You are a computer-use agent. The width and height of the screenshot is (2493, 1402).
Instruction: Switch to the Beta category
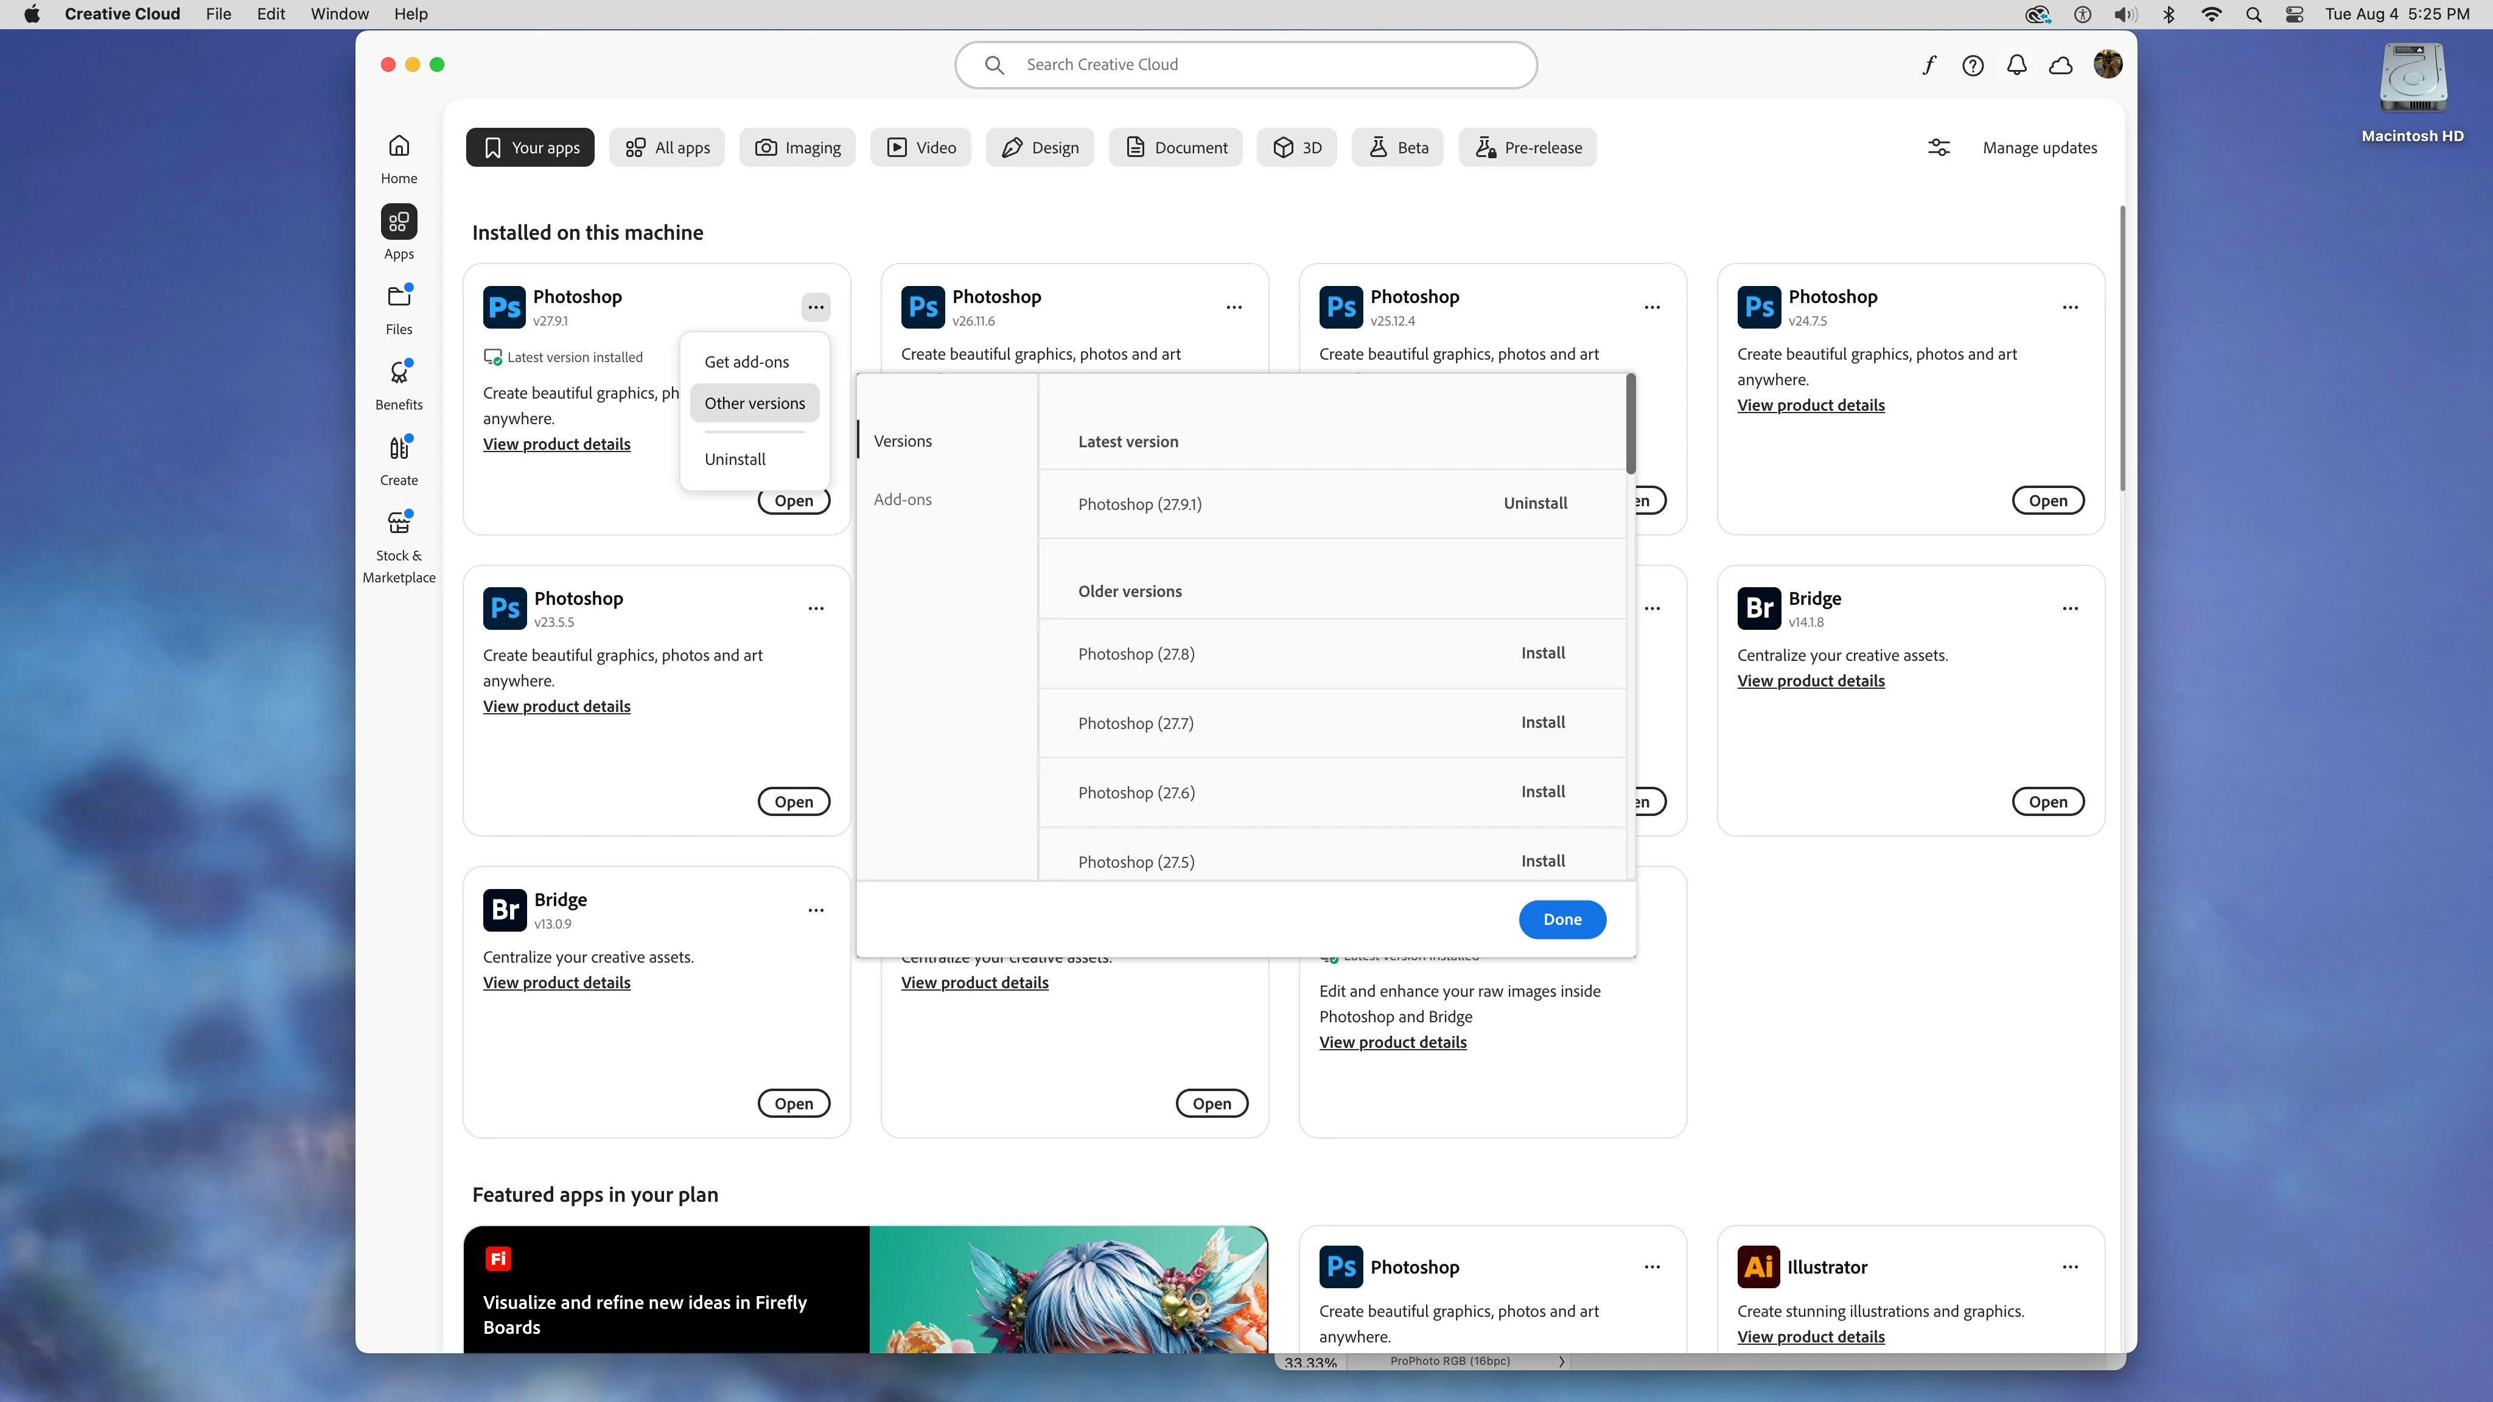(x=1397, y=148)
